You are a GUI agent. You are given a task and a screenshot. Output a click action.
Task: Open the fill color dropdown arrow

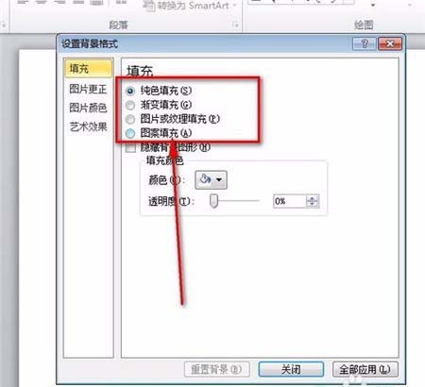pos(219,179)
